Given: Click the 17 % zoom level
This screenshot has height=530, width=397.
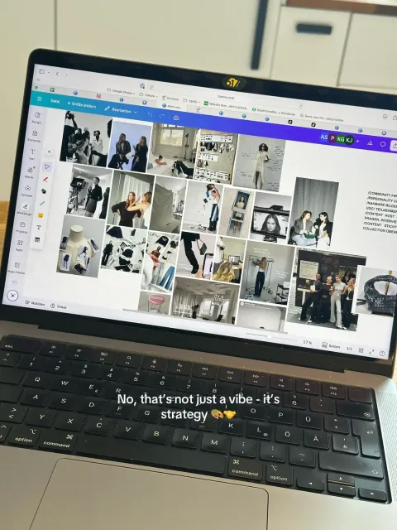Looking at the screenshot, I should [x=307, y=342].
